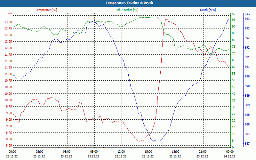The width and height of the screenshot is (256, 160).
Task: Click green humidity axis value "30"
Action: tap(234, 107)
